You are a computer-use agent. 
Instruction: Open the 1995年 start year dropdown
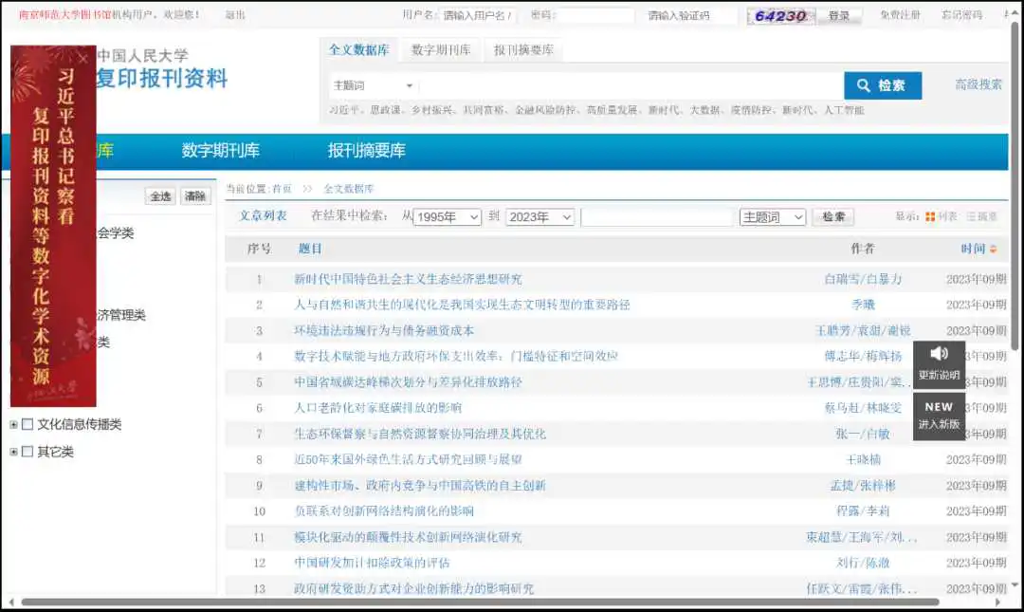pyautogui.click(x=448, y=217)
